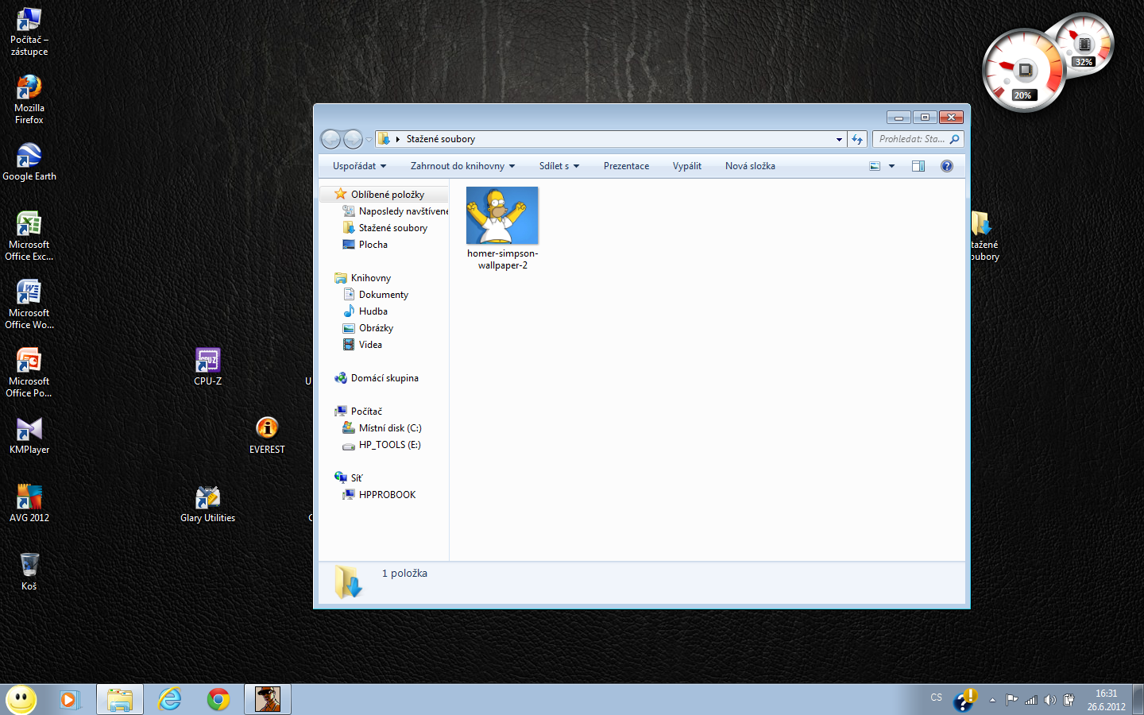Refresh the Stažené soubory folder view

coord(857,139)
